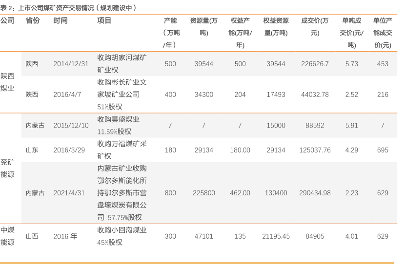The image size is (405, 264).
Task: Click the resource amount cell '225800'
Action: 203,193
